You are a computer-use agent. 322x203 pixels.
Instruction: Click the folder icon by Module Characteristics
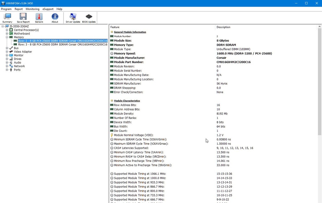pos(112,101)
